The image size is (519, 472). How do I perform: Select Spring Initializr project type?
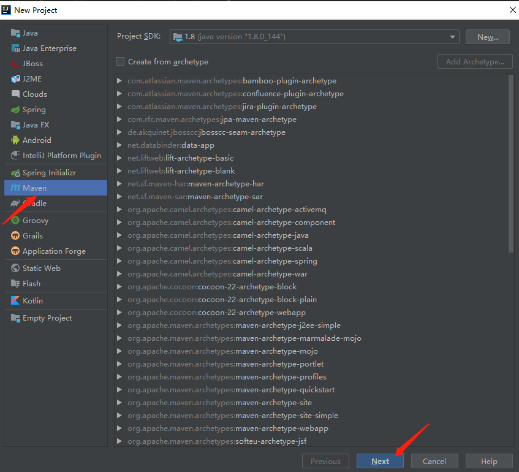56,173
